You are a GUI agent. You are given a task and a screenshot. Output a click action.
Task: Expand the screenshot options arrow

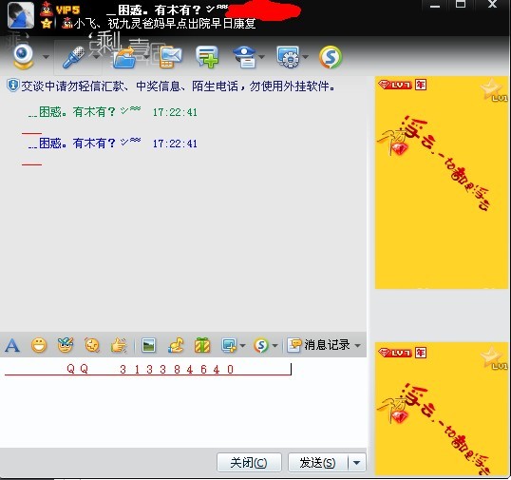pos(242,345)
